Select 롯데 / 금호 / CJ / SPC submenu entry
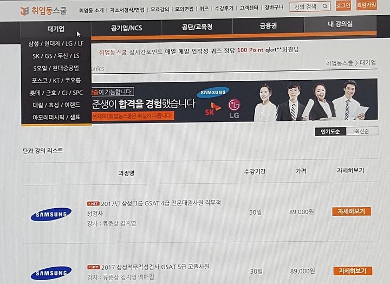The image size is (390, 284). 56,93
